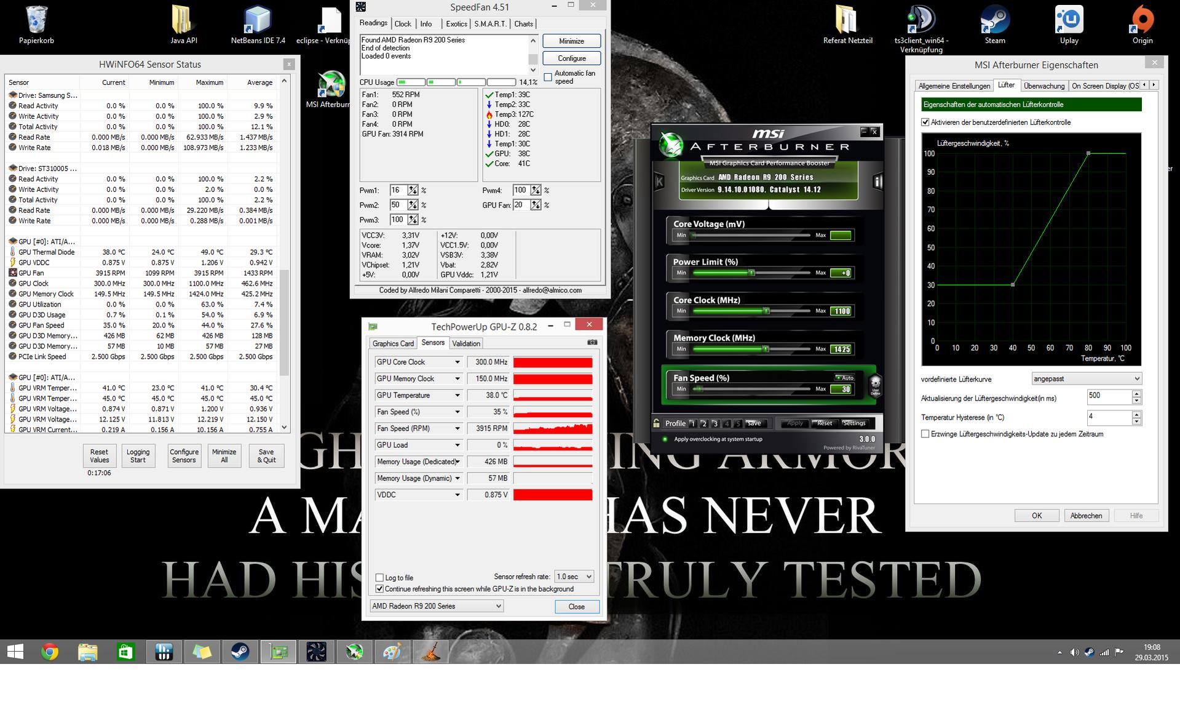This screenshot has width=1180, height=723.
Task: Click Afterburner's information 'i' side button
Action: click(x=877, y=182)
